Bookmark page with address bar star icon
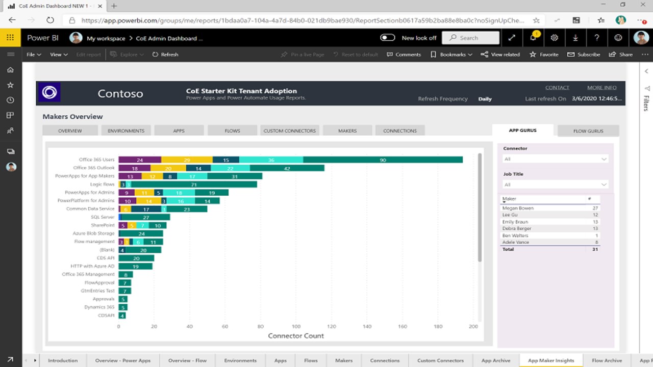Viewport: 653px width, 367px height. coord(536,20)
